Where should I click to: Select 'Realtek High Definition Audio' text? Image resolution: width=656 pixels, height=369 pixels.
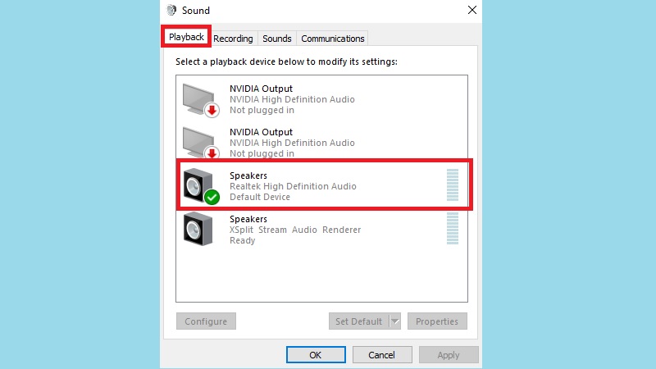pyautogui.click(x=293, y=186)
